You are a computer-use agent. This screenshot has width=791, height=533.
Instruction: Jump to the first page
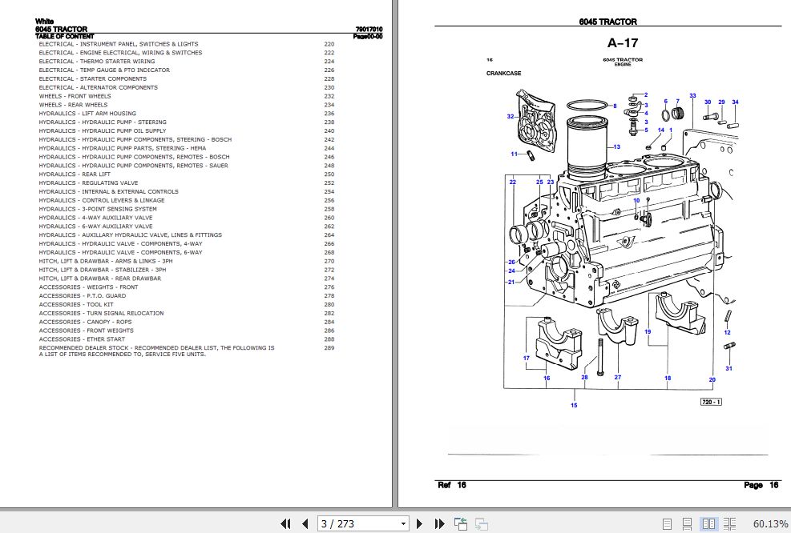pos(285,523)
